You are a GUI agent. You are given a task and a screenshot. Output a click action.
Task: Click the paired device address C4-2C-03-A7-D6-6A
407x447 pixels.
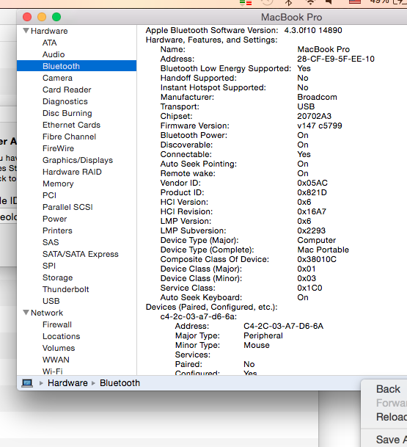tap(283, 326)
